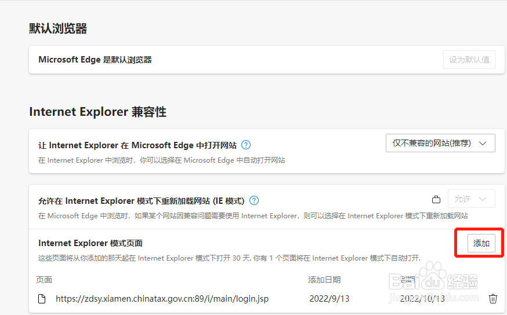This screenshot has height=315, width=507.
Task: Click 允许在 Internet Explorer 模式下重新加载网站 label
Action: tap(142, 201)
